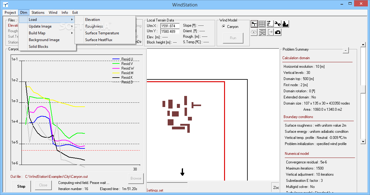Click the Utm X input field
Image resolution: width=370 pixels, height=195 pixels.
coord(170,26)
